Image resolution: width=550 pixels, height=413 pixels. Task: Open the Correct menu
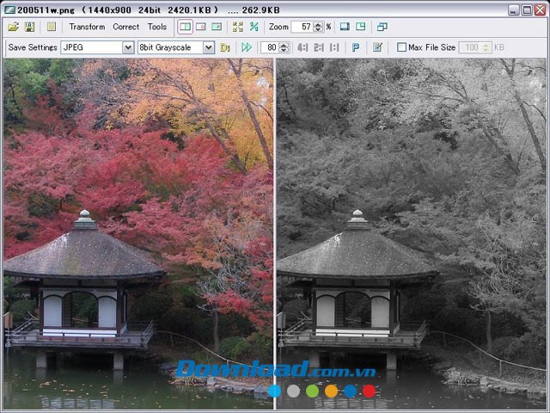tap(125, 27)
